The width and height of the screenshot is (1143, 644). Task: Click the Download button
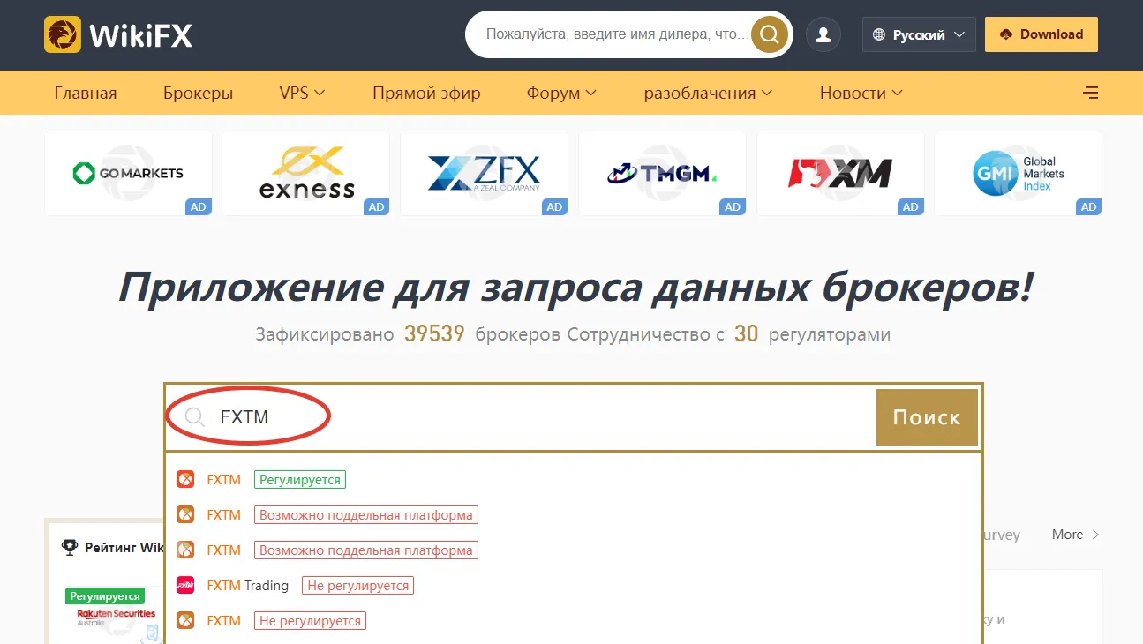click(x=1041, y=34)
